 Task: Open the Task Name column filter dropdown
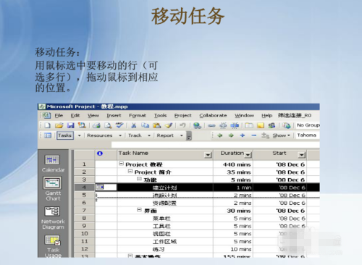208,155
